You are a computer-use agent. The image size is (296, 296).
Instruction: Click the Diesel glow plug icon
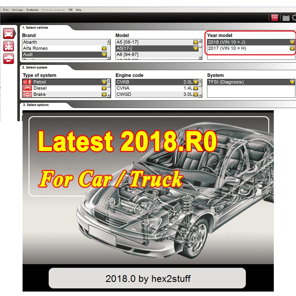(27, 88)
